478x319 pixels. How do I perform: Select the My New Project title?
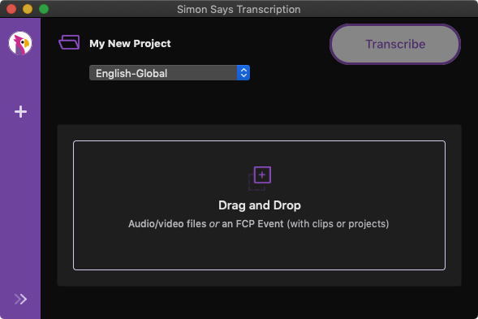pos(130,44)
